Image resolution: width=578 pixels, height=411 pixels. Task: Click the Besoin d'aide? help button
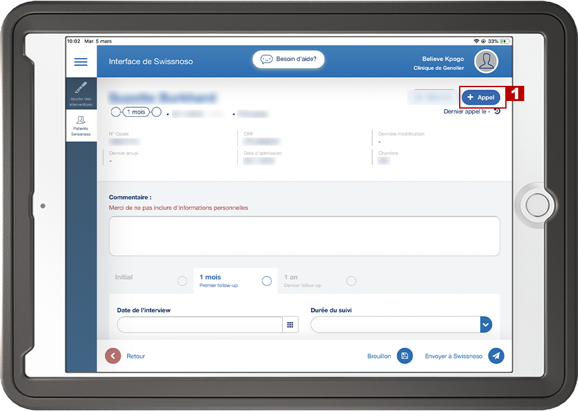point(288,59)
